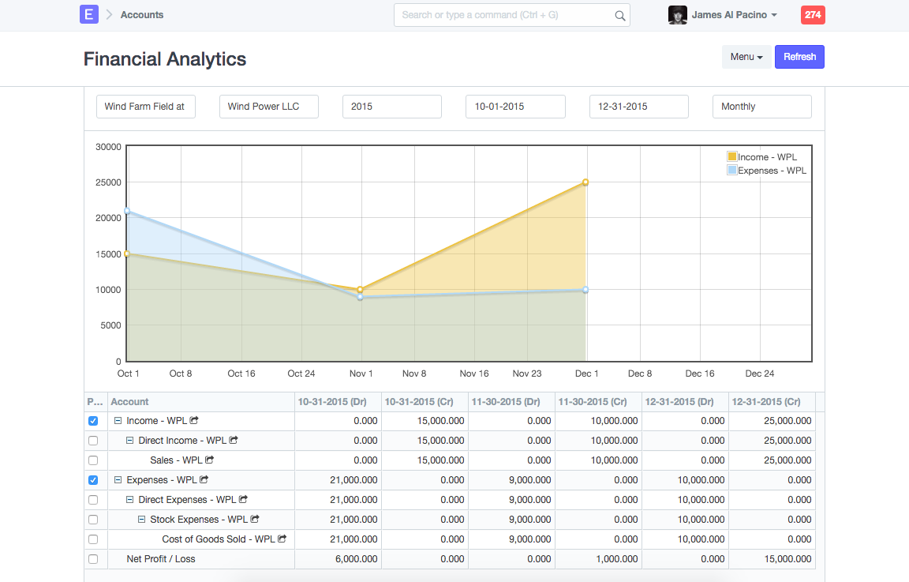This screenshot has width=909, height=582.
Task: Open the 274 notifications badge
Action: (812, 15)
